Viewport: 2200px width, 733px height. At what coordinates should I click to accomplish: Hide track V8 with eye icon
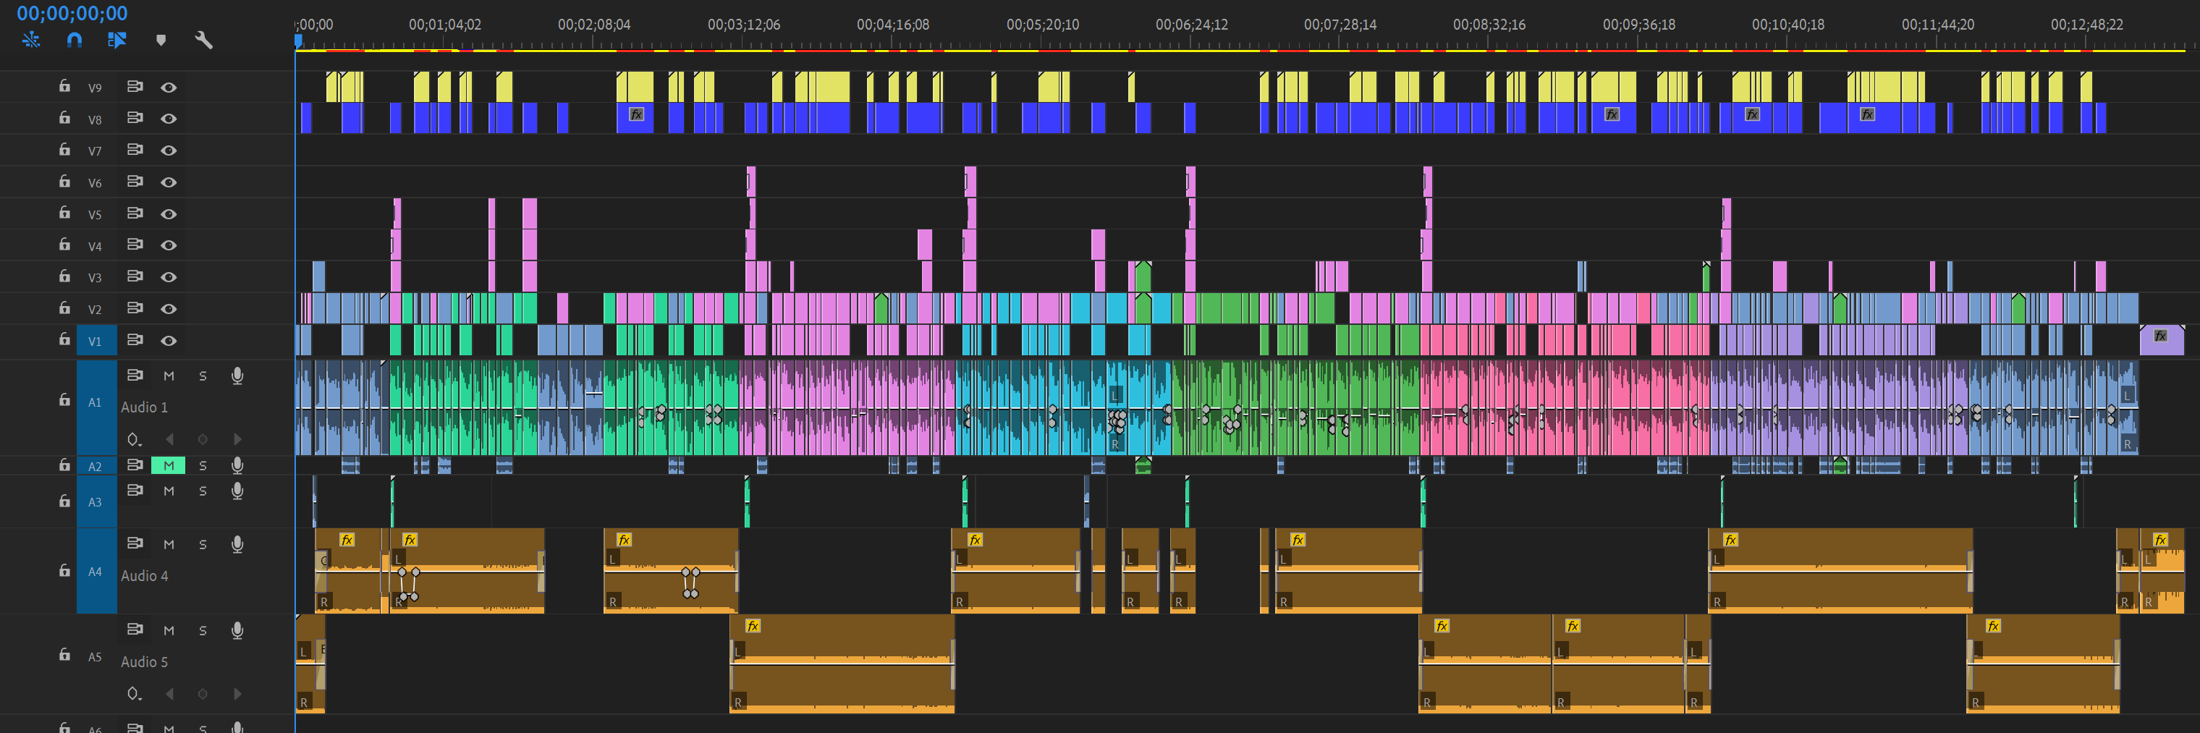(x=169, y=119)
